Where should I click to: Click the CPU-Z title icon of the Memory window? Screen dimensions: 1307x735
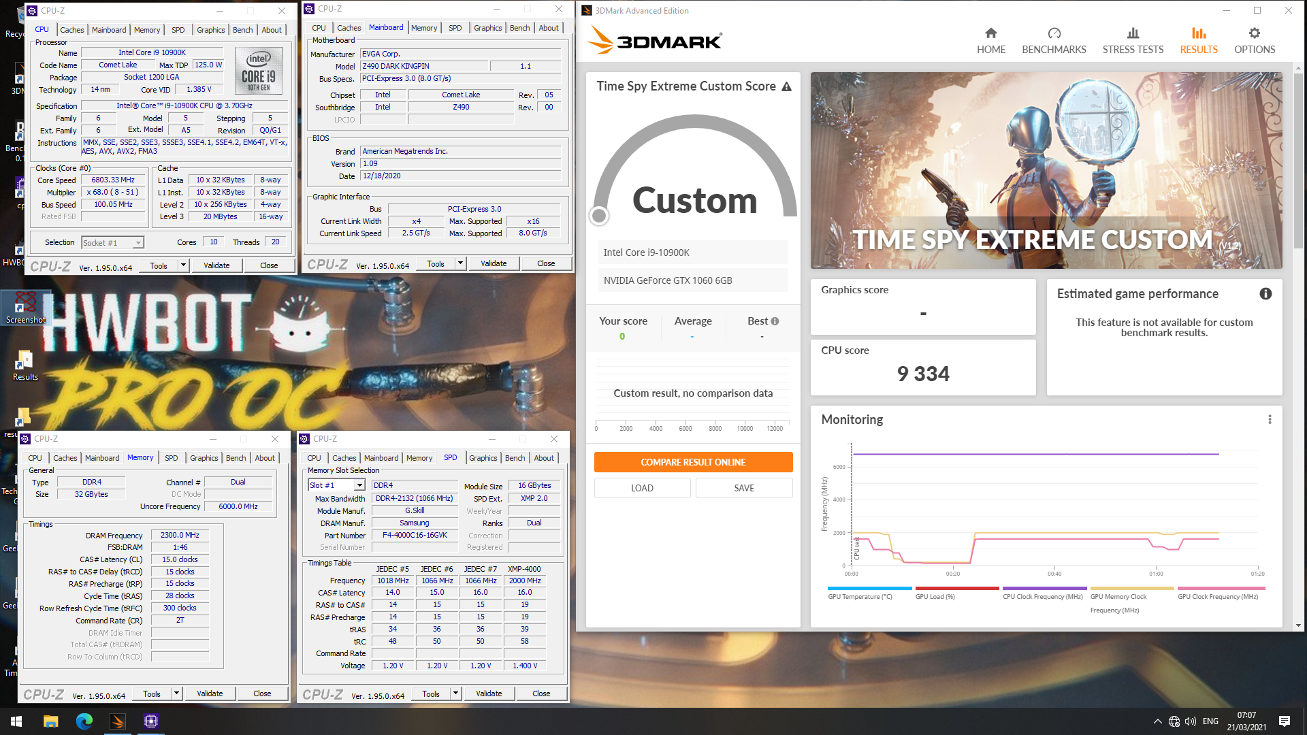point(25,439)
